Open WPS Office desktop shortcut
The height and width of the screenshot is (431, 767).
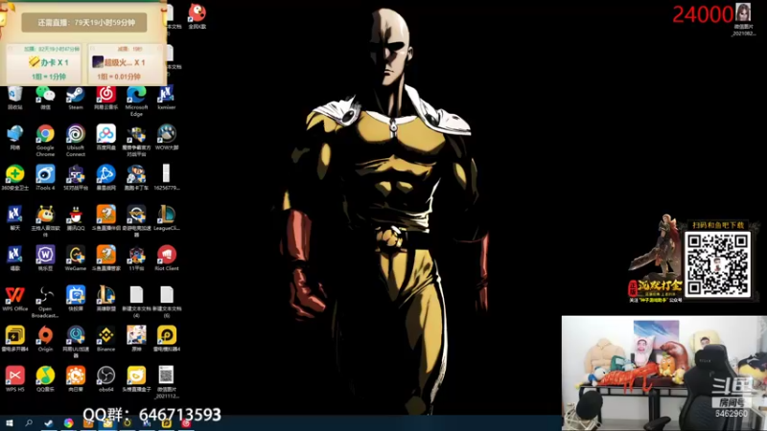click(x=15, y=299)
